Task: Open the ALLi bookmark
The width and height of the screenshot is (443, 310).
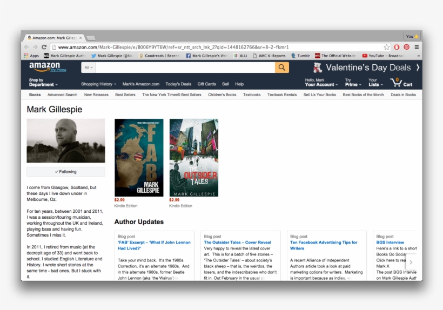Action: tap(240, 56)
